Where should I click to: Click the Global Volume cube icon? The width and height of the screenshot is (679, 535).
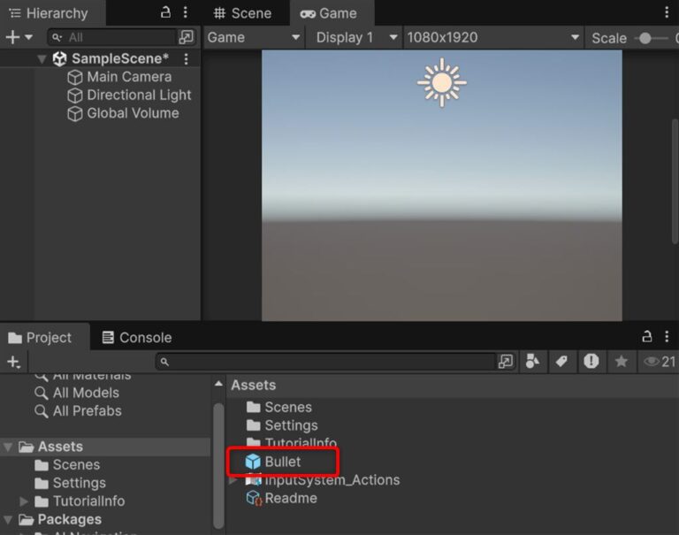(x=75, y=113)
